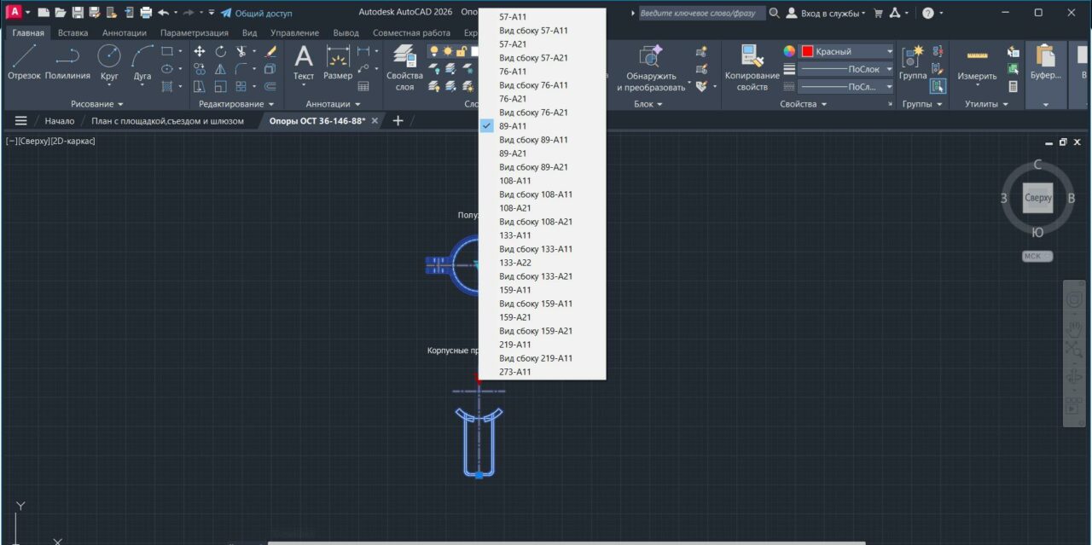Screen dimensions: 1092x545
Task: Open the first ПоСлок lineweight dropdown
Action: tap(889, 69)
